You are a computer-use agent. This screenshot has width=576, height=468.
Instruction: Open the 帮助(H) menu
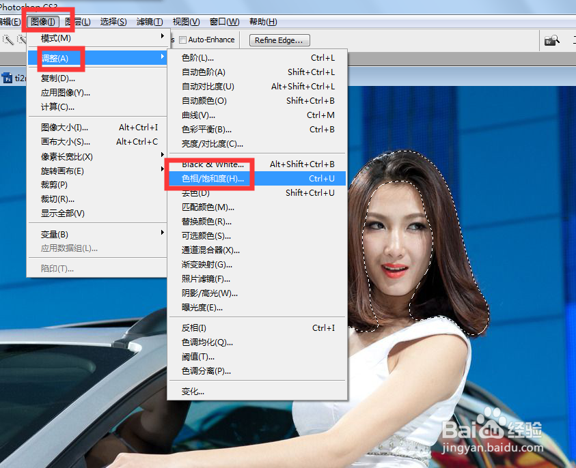pos(263,22)
